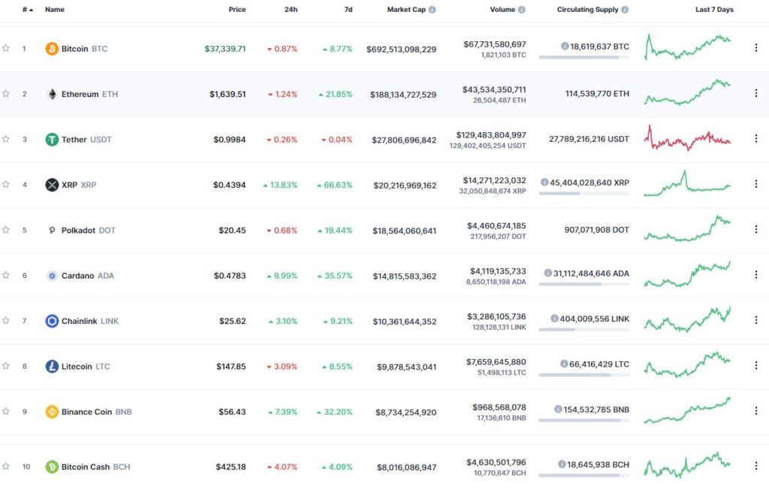The width and height of the screenshot is (769, 489).
Task: Sort by the 24h change header
Action: pyautogui.click(x=291, y=10)
